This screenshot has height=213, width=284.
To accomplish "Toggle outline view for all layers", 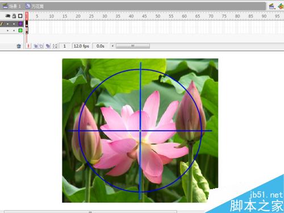I will pos(20,16).
